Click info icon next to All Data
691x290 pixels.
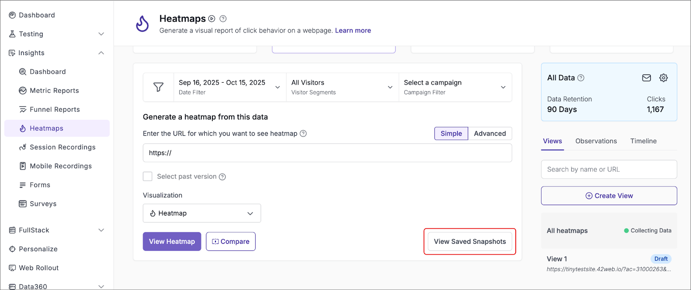581,78
